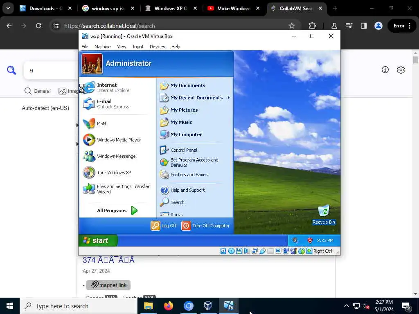419x314 pixels.
Task: Open VirtualBox Machine menu
Action: click(x=102, y=47)
